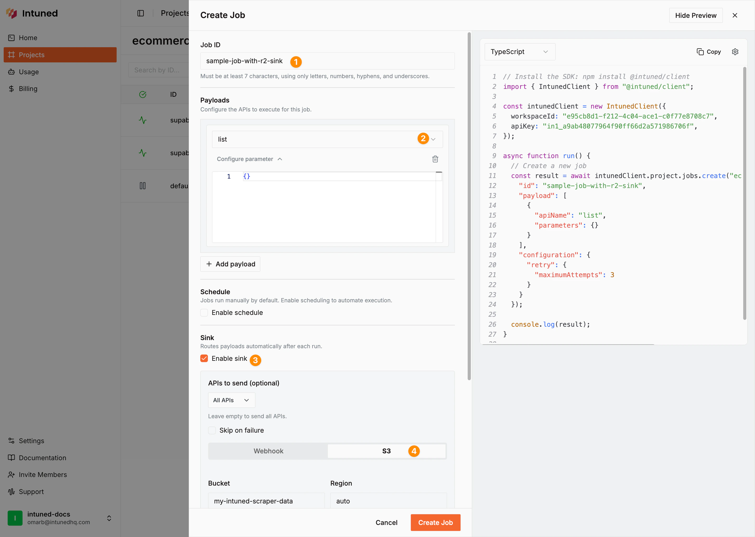Click the code preview settings gear icon
The width and height of the screenshot is (755, 537).
point(735,52)
